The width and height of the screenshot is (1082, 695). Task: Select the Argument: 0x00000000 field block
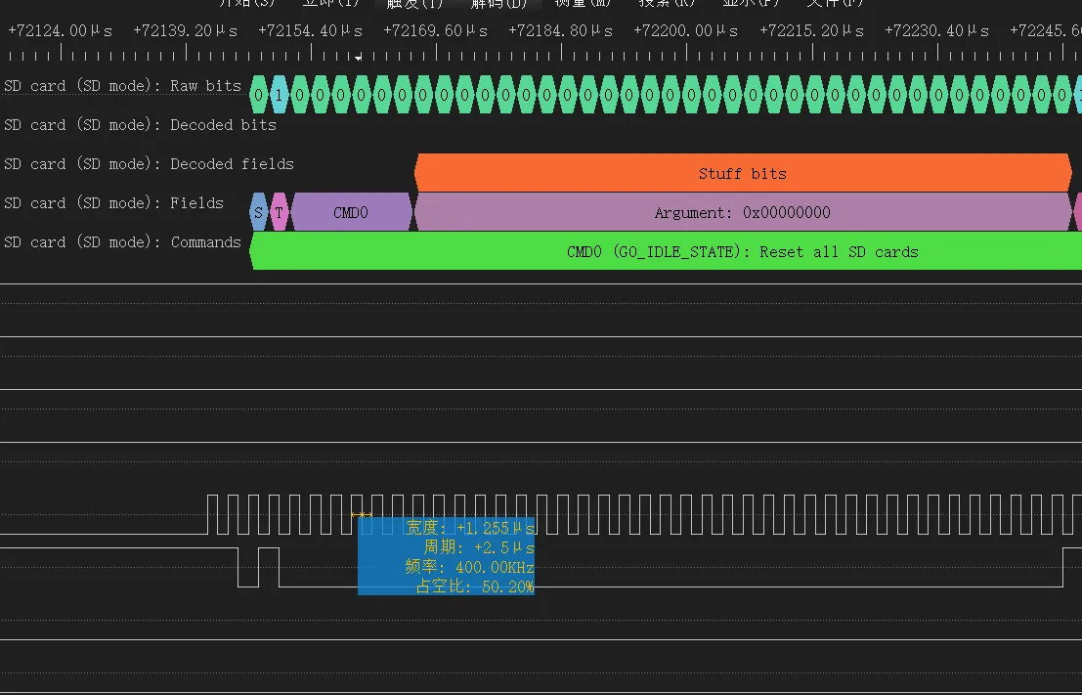pyautogui.click(x=742, y=212)
